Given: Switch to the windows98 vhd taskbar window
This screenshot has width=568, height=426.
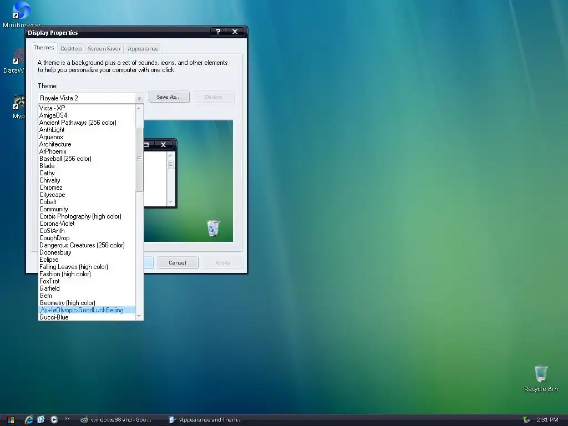Looking at the screenshot, I should point(116,419).
